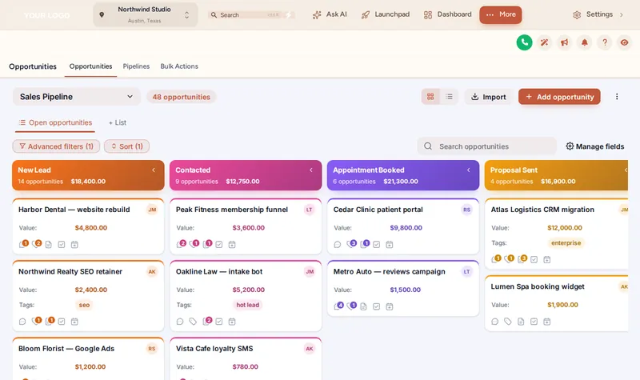Image resolution: width=640 pixels, height=380 pixels.
Task: Toggle tasks checkbox icon on Oakline Law card
Action: point(219,322)
